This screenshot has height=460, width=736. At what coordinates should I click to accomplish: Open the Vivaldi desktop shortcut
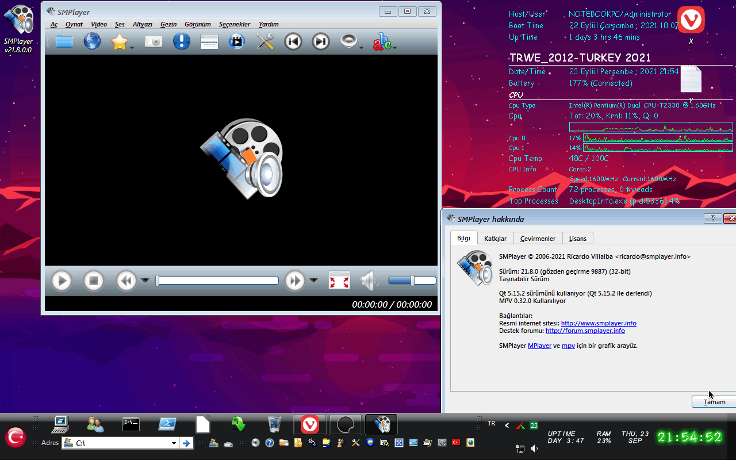click(691, 25)
